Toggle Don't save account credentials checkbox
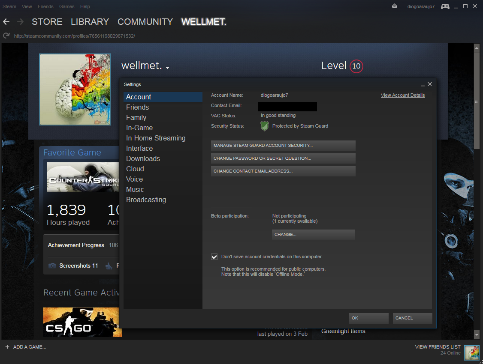 214,257
